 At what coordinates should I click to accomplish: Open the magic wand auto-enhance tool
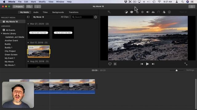click(109, 12)
